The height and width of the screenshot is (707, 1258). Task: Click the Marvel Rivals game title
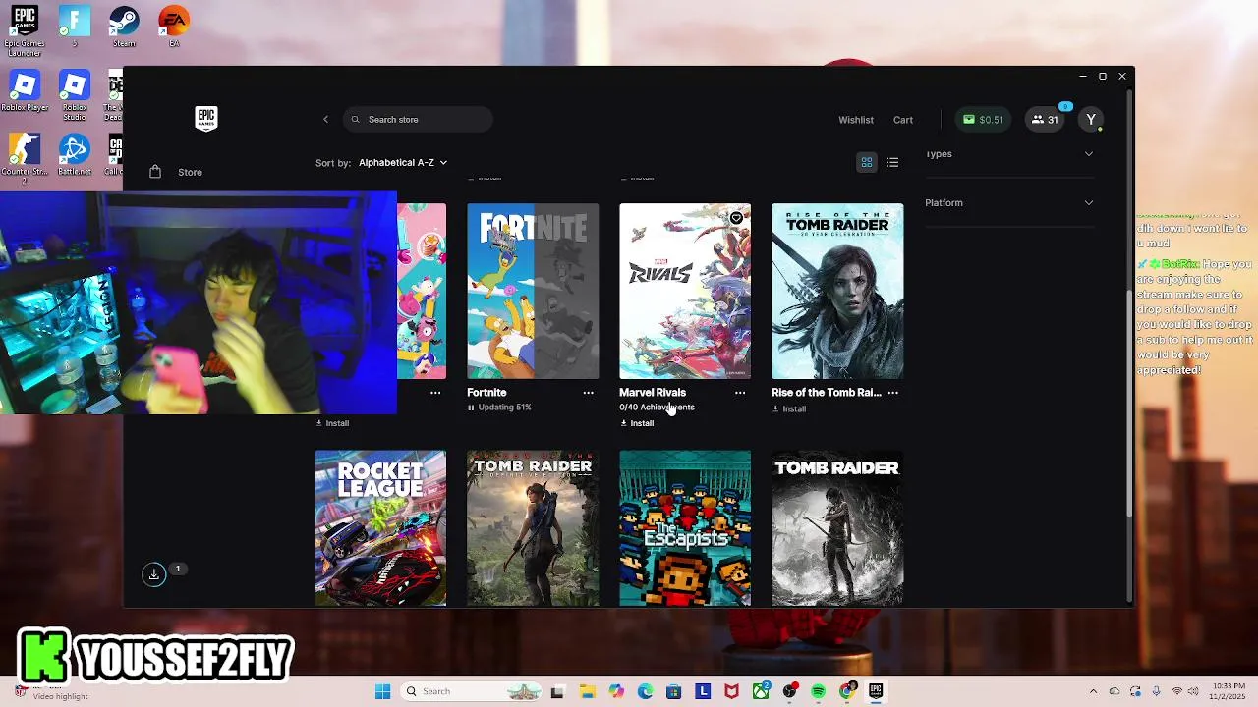(x=653, y=393)
